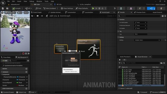Open the File menu

[8, 1]
